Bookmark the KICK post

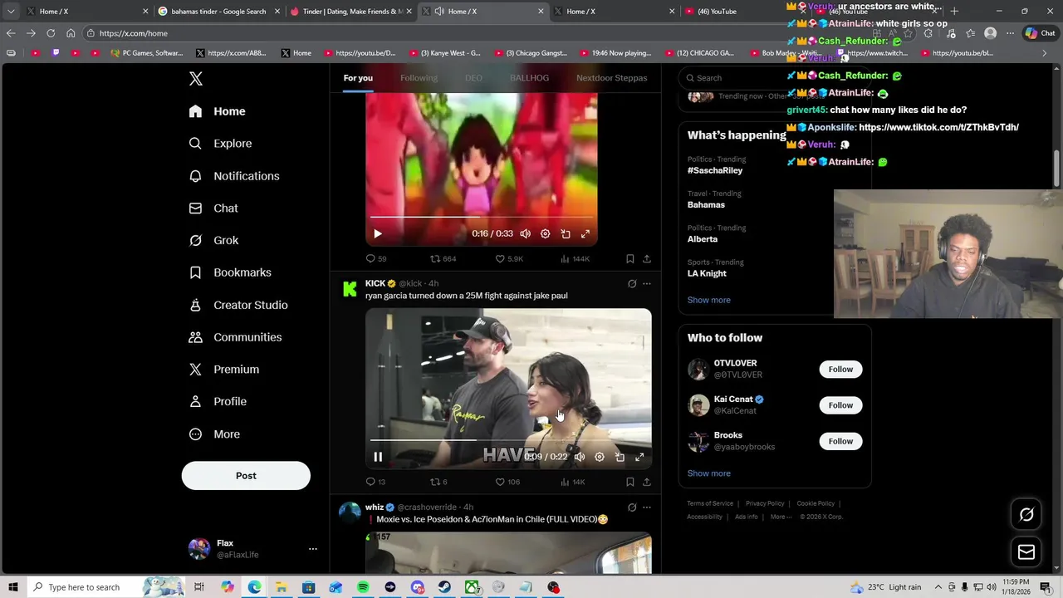pyautogui.click(x=629, y=482)
